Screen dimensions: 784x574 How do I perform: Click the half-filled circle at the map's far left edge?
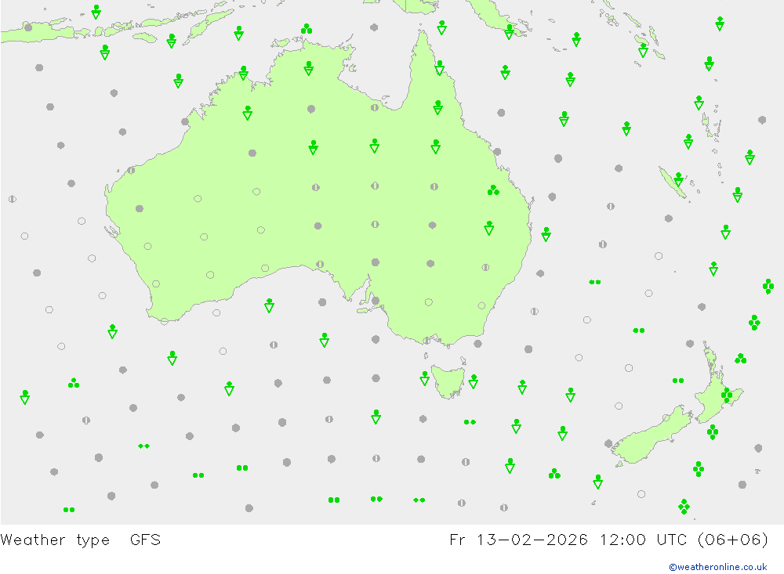tap(12, 199)
